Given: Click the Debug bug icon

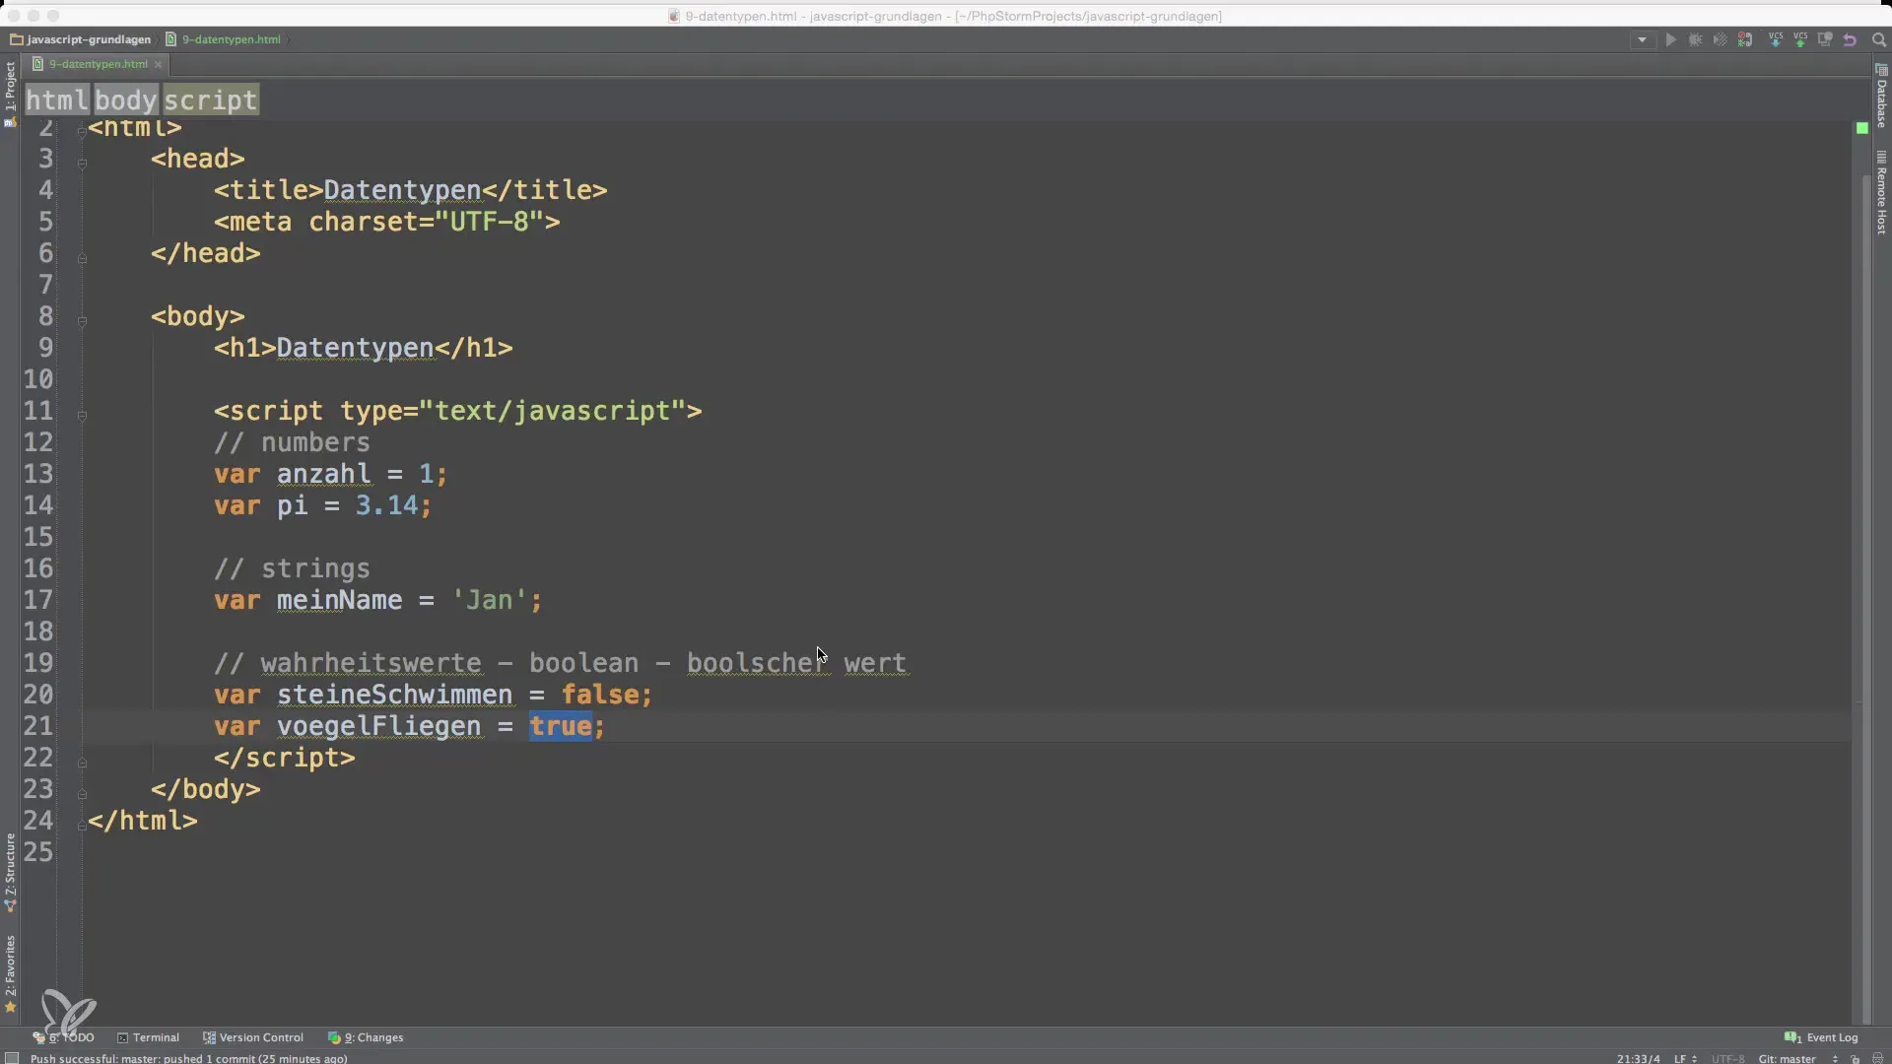Looking at the screenshot, I should pyautogui.click(x=1695, y=40).
